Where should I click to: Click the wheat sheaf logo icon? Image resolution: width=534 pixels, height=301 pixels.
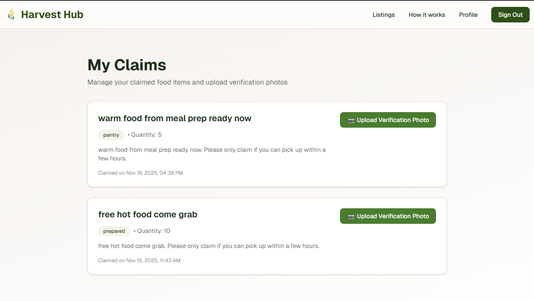pos(11,14)
